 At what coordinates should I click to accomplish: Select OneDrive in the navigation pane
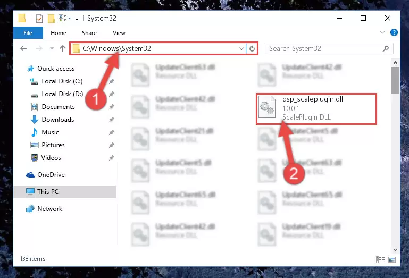click(51, 175)
